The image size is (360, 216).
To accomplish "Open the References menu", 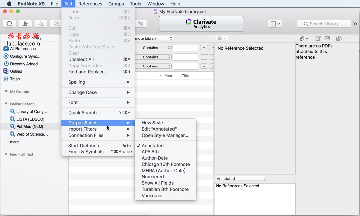I will pyautogui.click(x=90, y=4).
